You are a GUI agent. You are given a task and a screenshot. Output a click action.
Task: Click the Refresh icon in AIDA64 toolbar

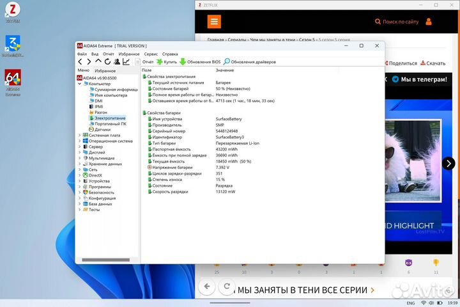tap(107, 62)
